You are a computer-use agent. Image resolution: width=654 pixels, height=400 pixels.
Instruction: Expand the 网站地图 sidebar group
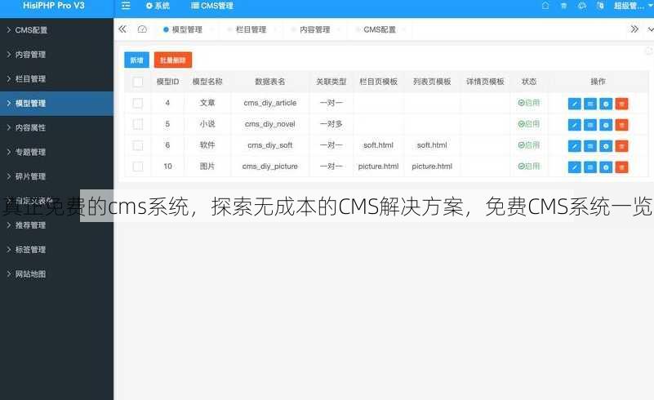pyautogui.click(x=56, y=274)
